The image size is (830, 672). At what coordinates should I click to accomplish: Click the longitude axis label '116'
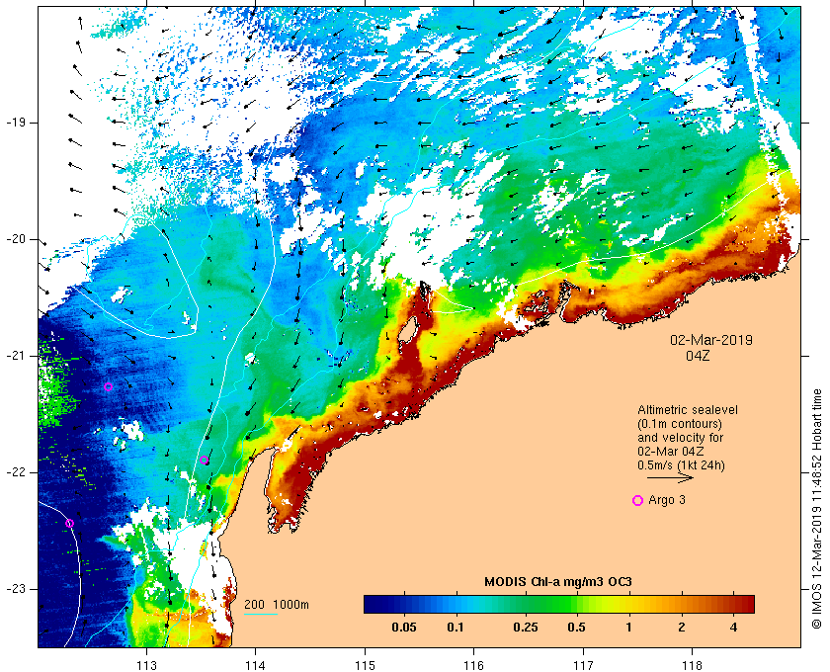pyautogui.click(x=473, y=665)
